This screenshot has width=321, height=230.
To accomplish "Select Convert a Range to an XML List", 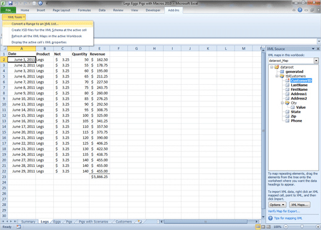I will [x=48, y=24].
